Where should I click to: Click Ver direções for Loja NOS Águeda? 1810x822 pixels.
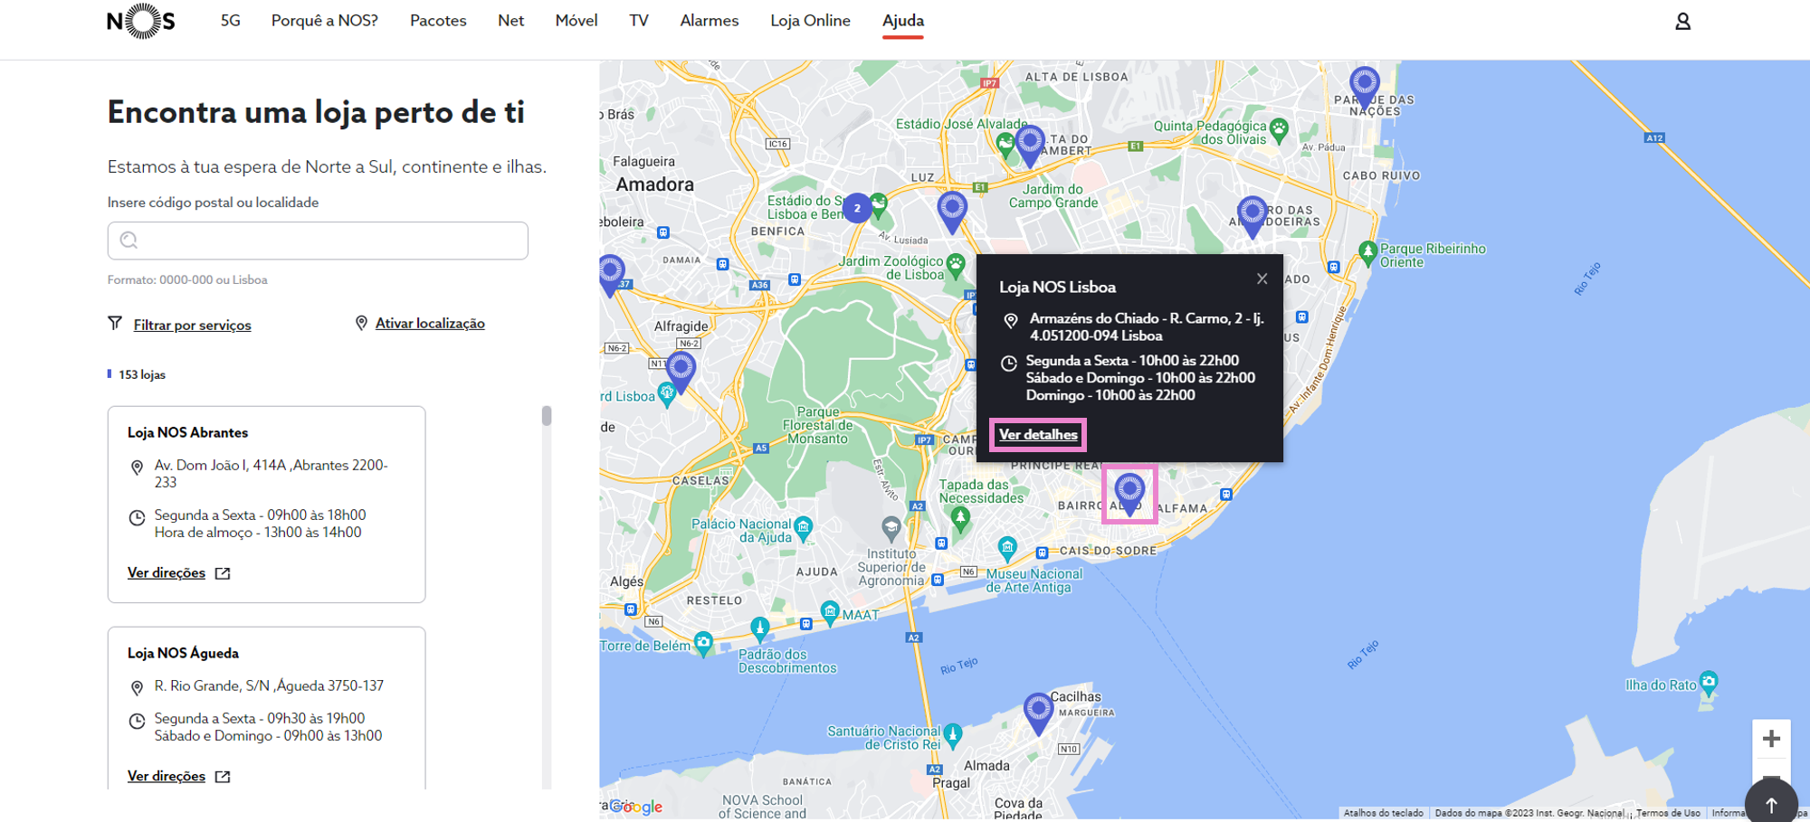167,776
